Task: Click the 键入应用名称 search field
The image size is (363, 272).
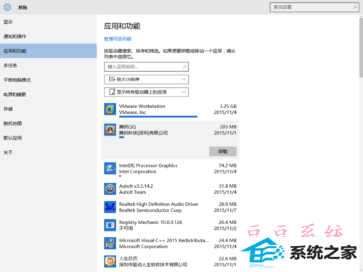Action: click(146, 67)
